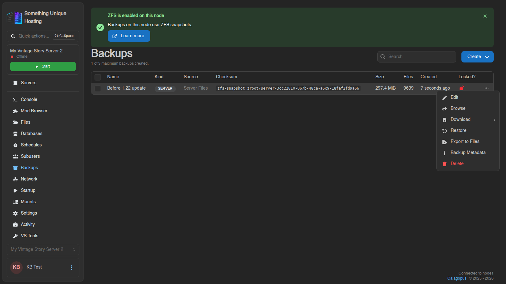Click the Settings gear icon in sidebar
Image resolution: width=506 pixels, height=284 pixels.
15,213
